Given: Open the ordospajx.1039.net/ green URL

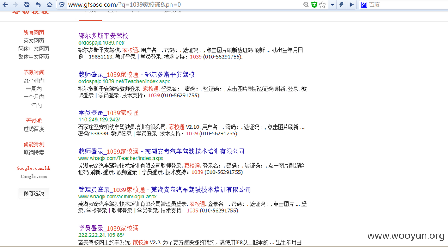Looking at the screenshot, I should point(102,43).
